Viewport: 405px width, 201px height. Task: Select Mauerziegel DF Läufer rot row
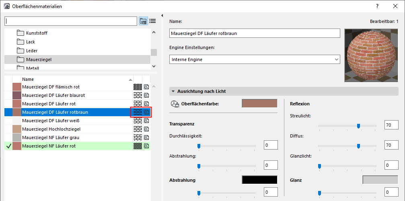click(x=77, y=104)
